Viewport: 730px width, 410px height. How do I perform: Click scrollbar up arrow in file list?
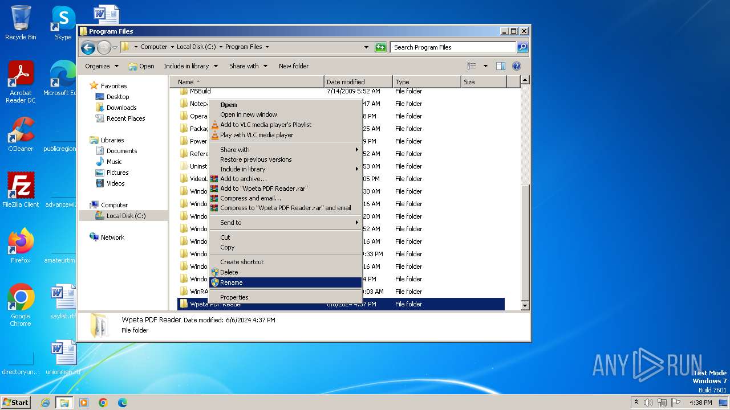pyautogui.click(x=525, y=81)
